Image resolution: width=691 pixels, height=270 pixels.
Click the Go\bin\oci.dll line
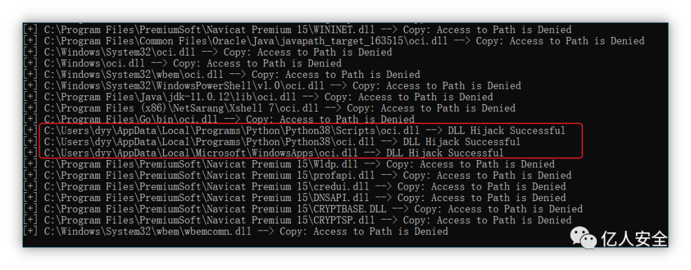click(219, 119)
